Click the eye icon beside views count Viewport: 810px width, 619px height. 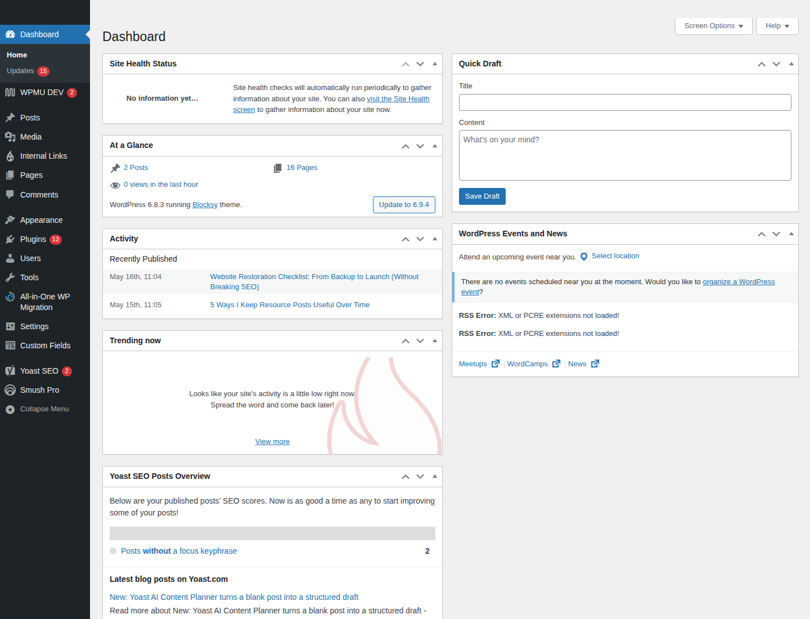(x=115, y=185)
